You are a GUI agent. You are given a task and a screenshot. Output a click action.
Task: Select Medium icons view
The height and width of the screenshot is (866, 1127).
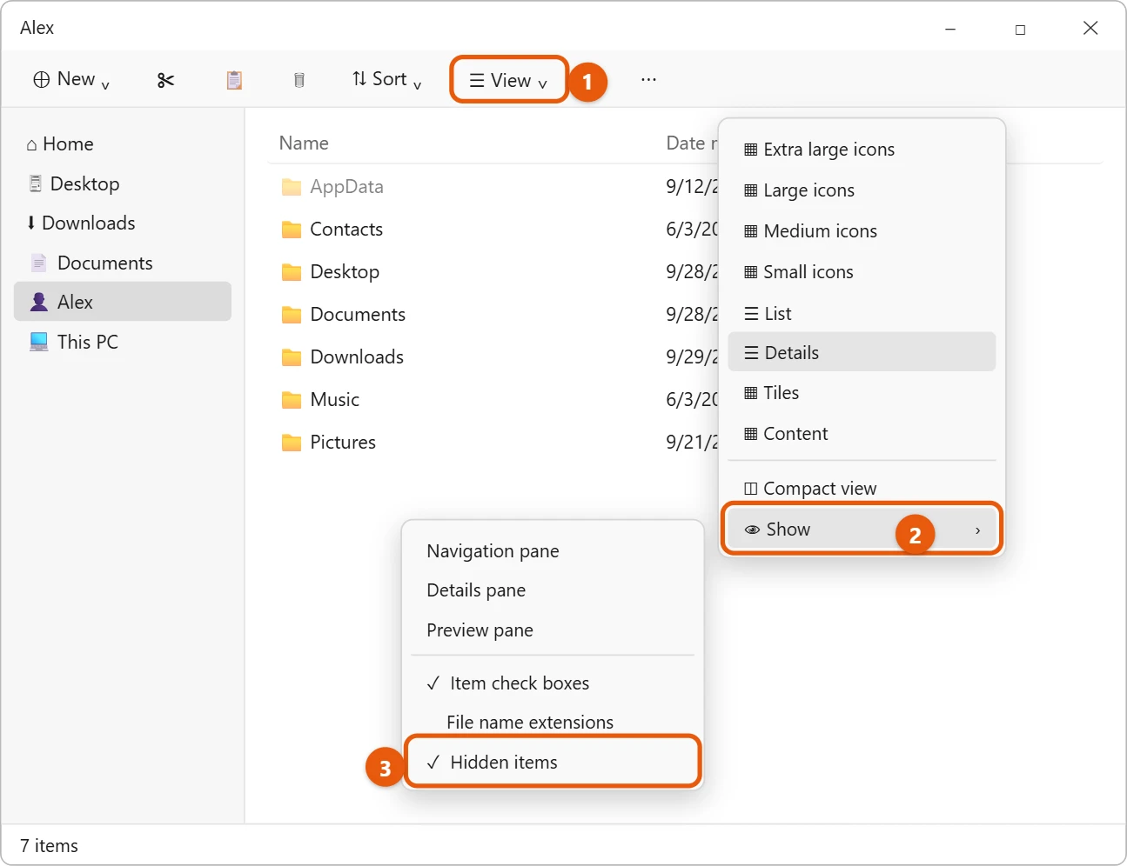click(x=862, y=231)
